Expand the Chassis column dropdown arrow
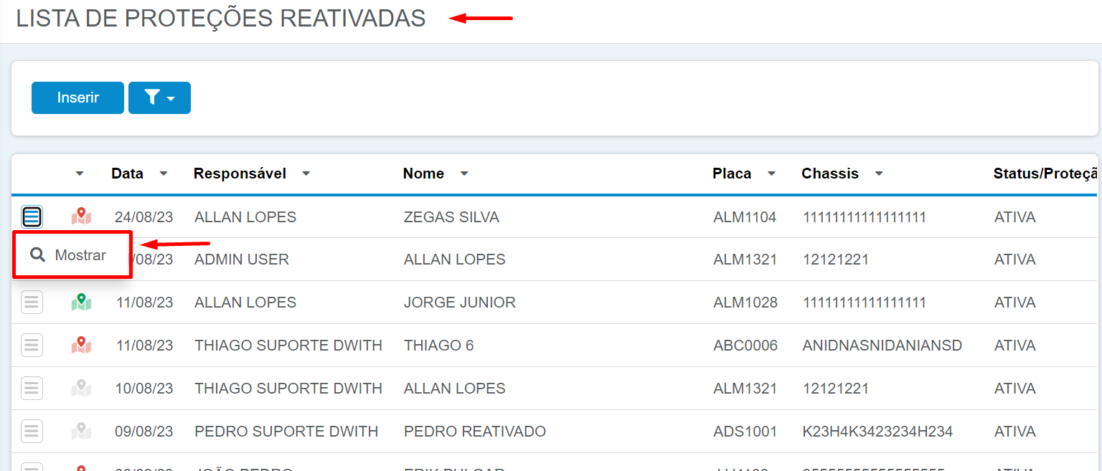Image resolution: width=1102 pixels, height=471 pixels. click(x=879, y=173)
